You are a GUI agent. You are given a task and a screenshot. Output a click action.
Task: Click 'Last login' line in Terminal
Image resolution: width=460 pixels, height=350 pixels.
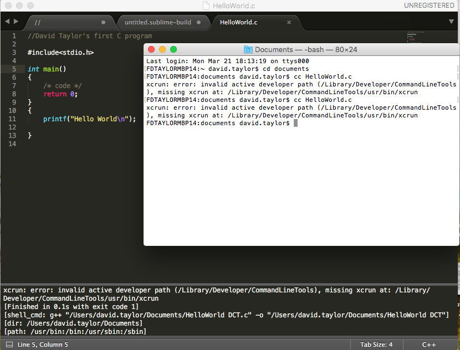228,61
